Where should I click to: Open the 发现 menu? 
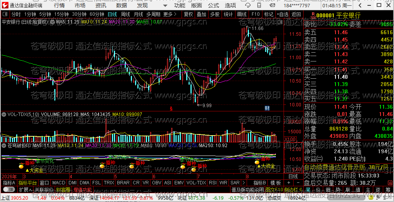point(142,5)
